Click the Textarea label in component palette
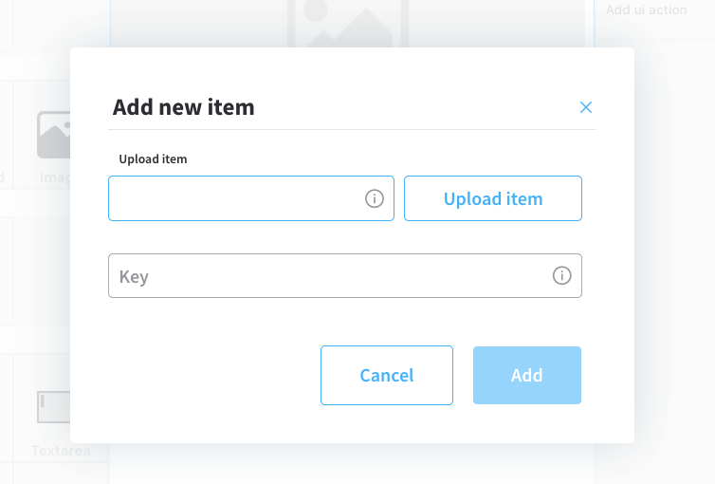The width and height of the screenshot is (715, 484). 61,451
